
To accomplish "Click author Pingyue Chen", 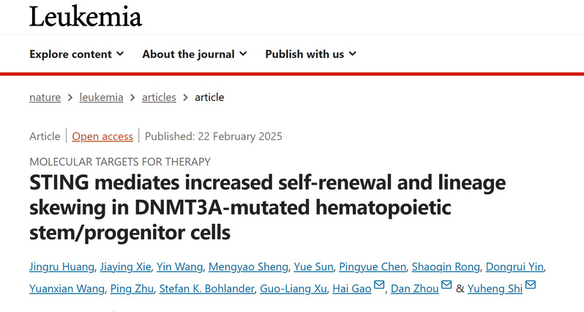I will click(373, 267).
